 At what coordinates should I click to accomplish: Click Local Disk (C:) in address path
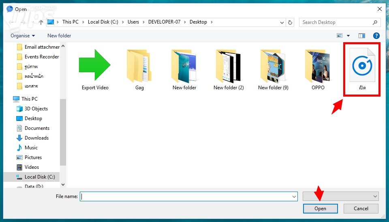point(103,22)
